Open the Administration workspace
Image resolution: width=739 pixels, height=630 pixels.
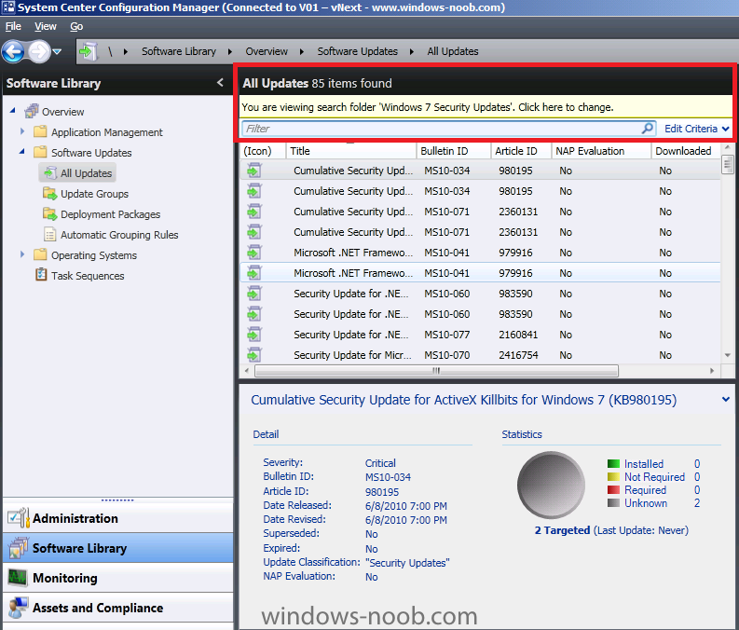[x=117, y=518]
